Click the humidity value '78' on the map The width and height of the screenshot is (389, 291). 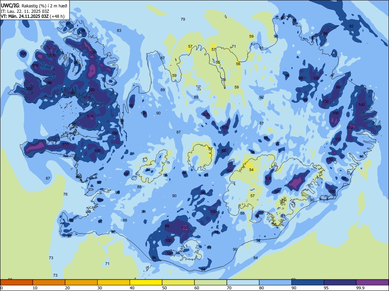pyautogui.click(x=224, y=80)
